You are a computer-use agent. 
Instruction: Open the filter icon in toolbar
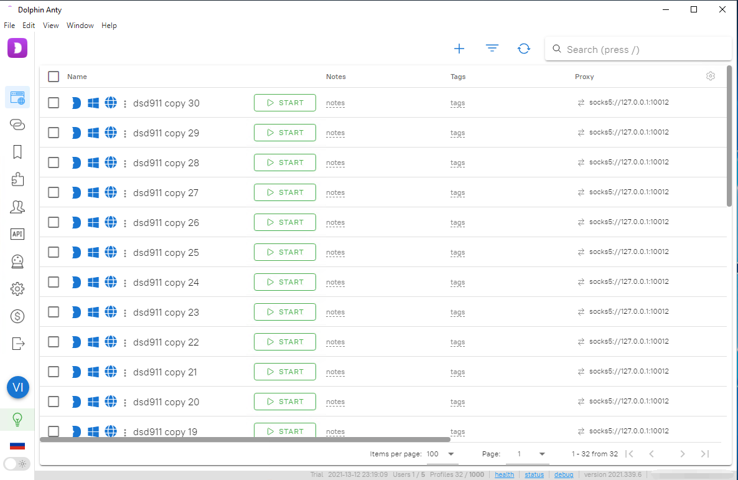coord(492,48)
